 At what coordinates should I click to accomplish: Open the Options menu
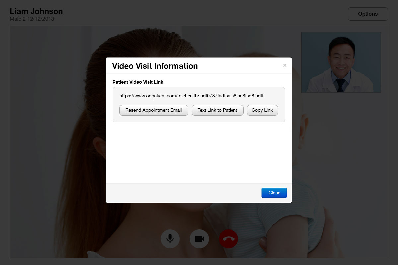pyautogui.click(x=368, y=14)
